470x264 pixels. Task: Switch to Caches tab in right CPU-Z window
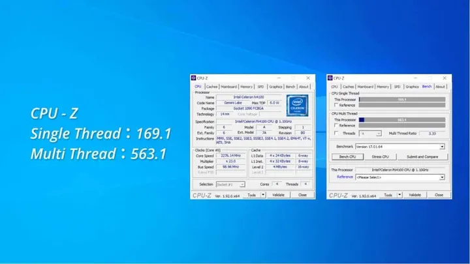(349, 87)
